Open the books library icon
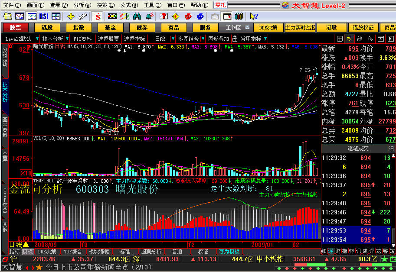 tap(239, 16)
